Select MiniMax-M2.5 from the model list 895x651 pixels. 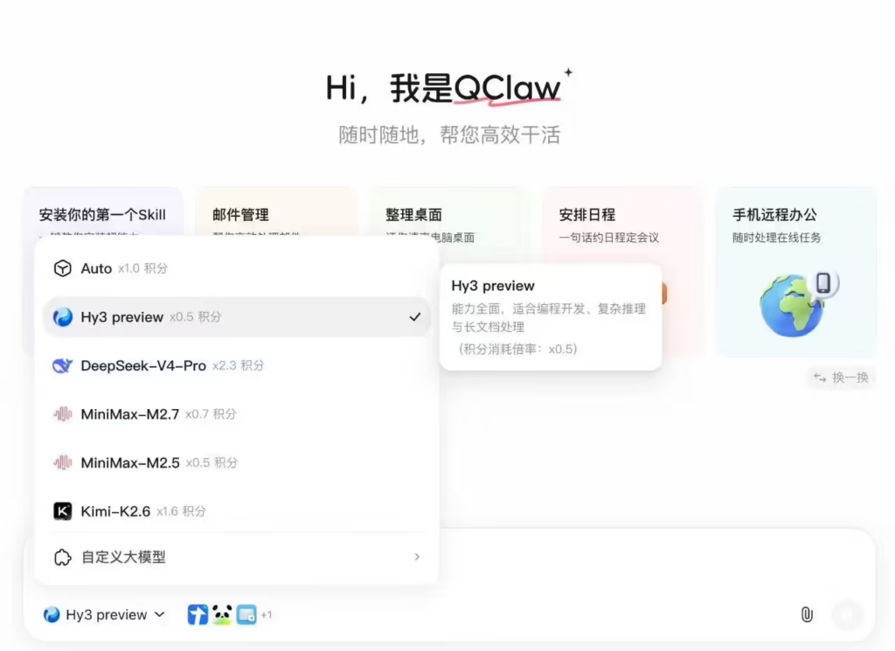pos(131,462)
